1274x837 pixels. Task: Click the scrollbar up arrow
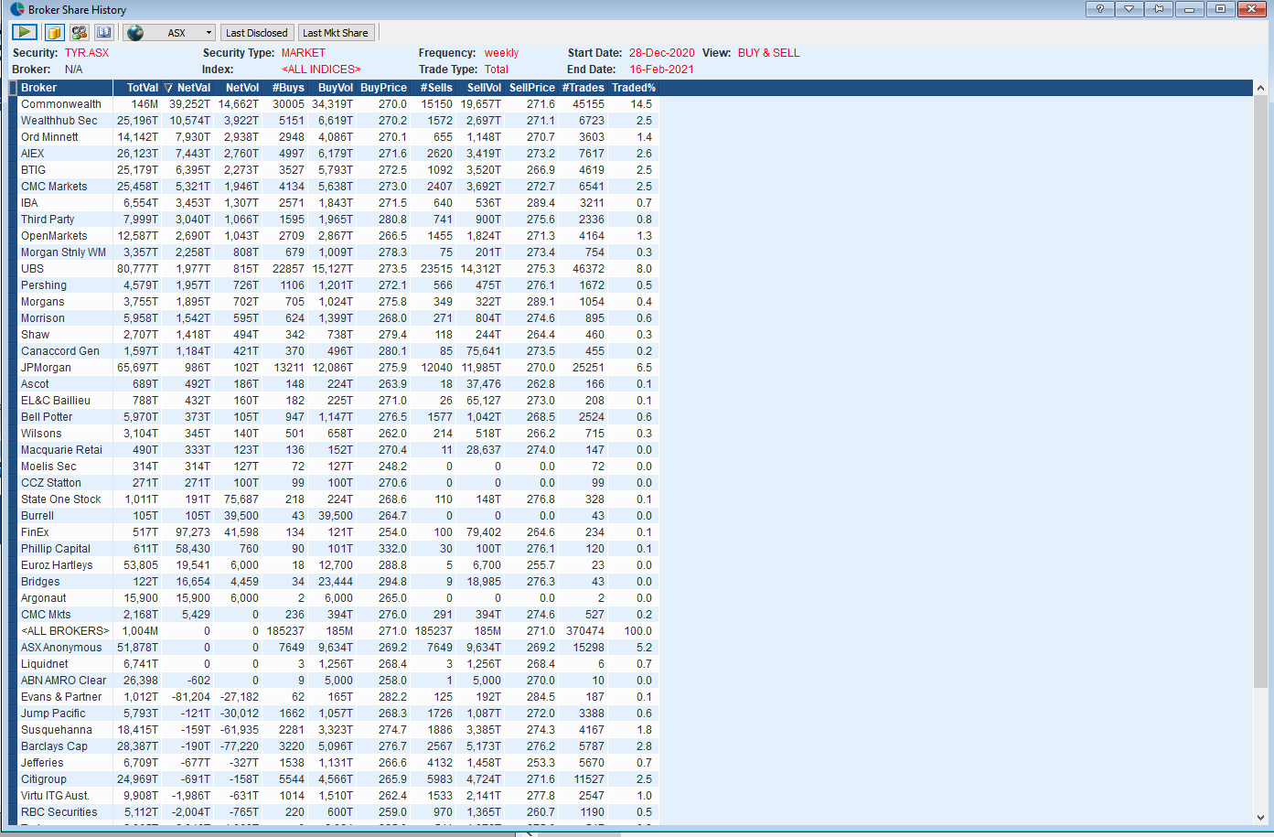(x=1260, y=89)
